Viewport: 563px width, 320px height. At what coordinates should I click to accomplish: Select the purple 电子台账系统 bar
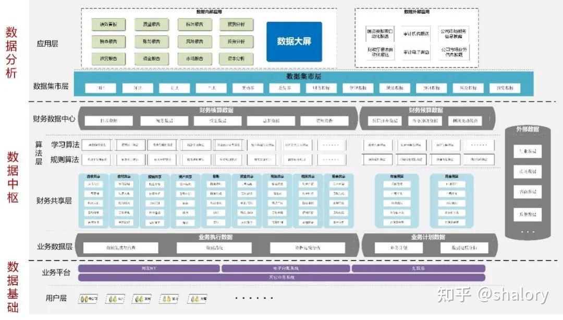[x=286, y=268]
